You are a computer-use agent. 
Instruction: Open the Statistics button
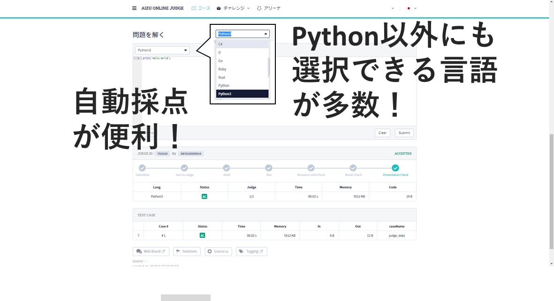tap(218, 251)
